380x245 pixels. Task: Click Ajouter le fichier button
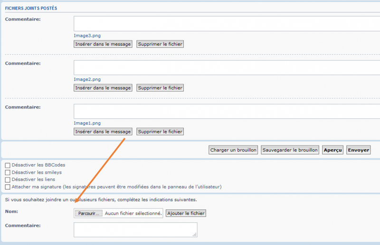point(186,214)
